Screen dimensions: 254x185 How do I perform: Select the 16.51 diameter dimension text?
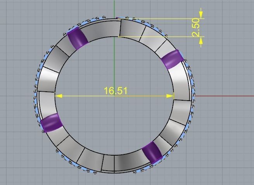[116, 91]
